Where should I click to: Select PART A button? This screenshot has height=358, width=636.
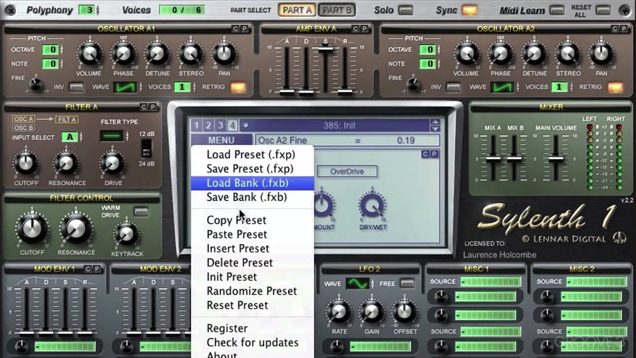pos(297,10)
